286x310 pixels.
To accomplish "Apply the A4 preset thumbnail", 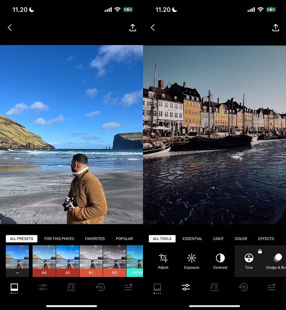I will coord(44,261).
